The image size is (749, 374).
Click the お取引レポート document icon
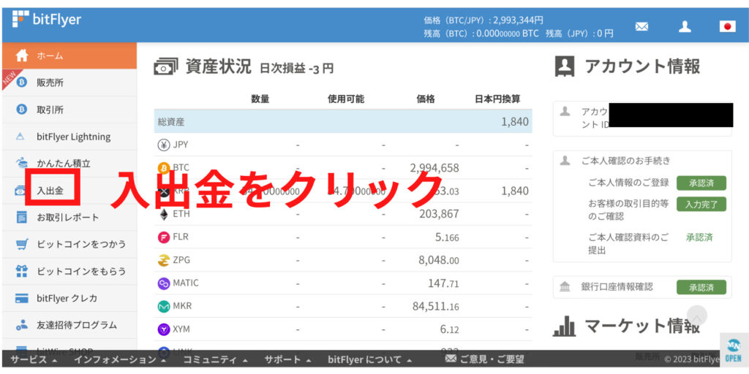pyautogui.click(x=21, y=217)
